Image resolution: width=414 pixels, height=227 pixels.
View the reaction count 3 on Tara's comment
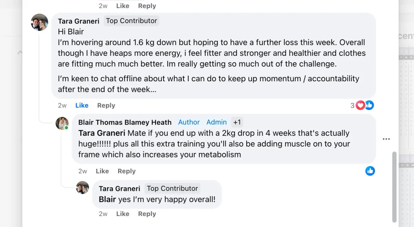[353, 105]
